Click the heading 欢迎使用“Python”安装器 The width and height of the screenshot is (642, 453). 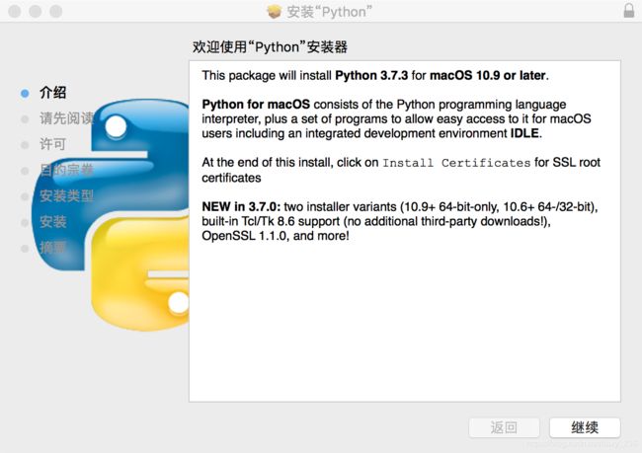coord(270,47)
